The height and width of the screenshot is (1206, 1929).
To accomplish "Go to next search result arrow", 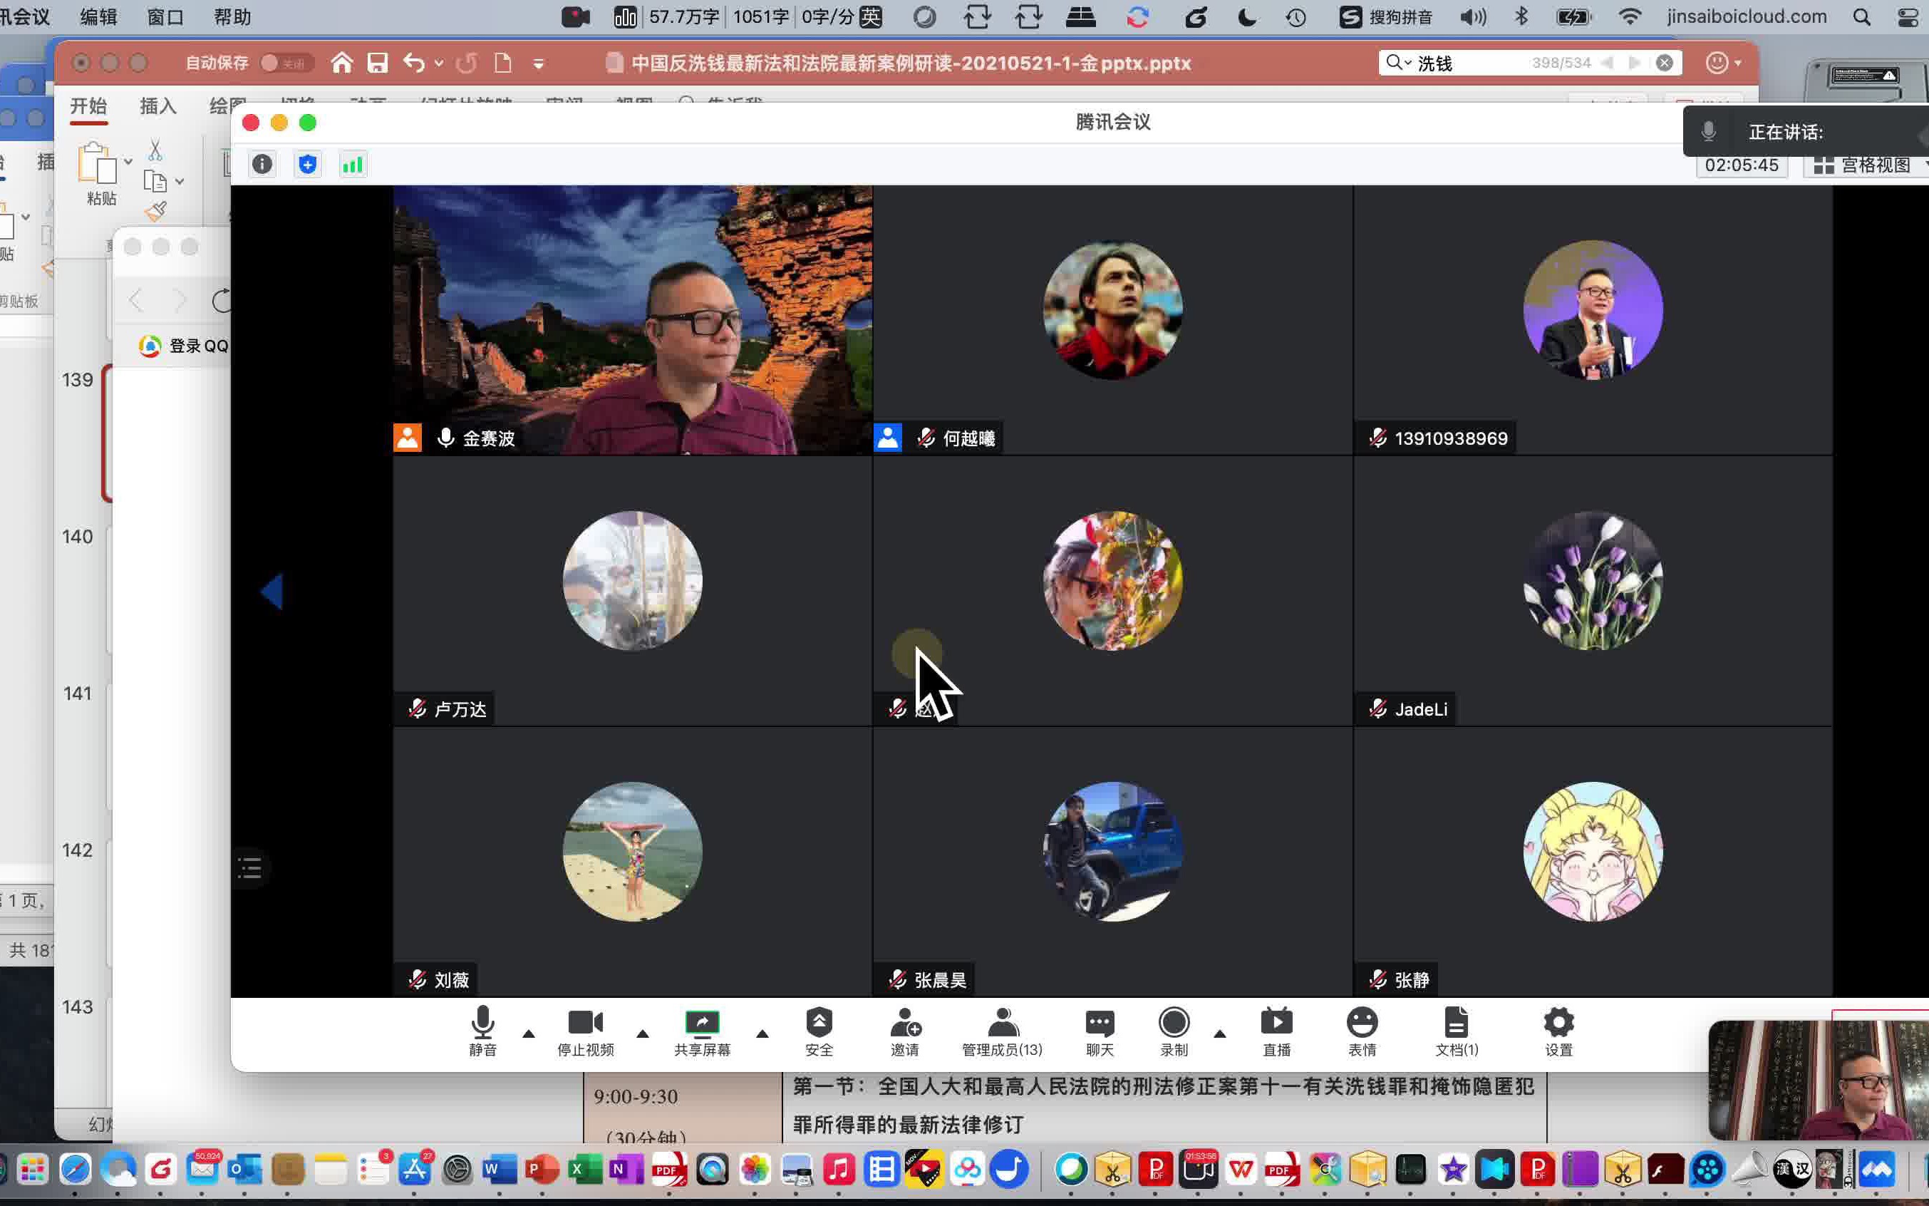I will (x=1635, y=62).
